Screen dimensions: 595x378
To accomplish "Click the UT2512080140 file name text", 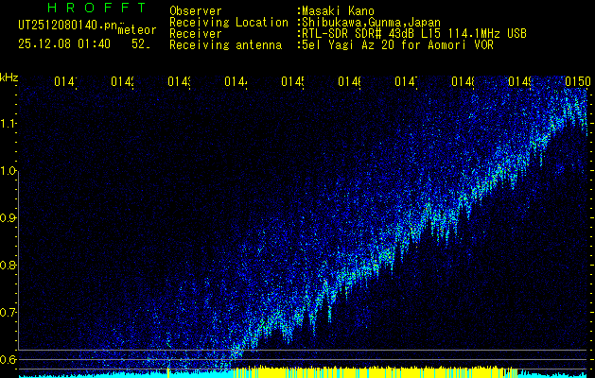I will (x=67, y=26).
